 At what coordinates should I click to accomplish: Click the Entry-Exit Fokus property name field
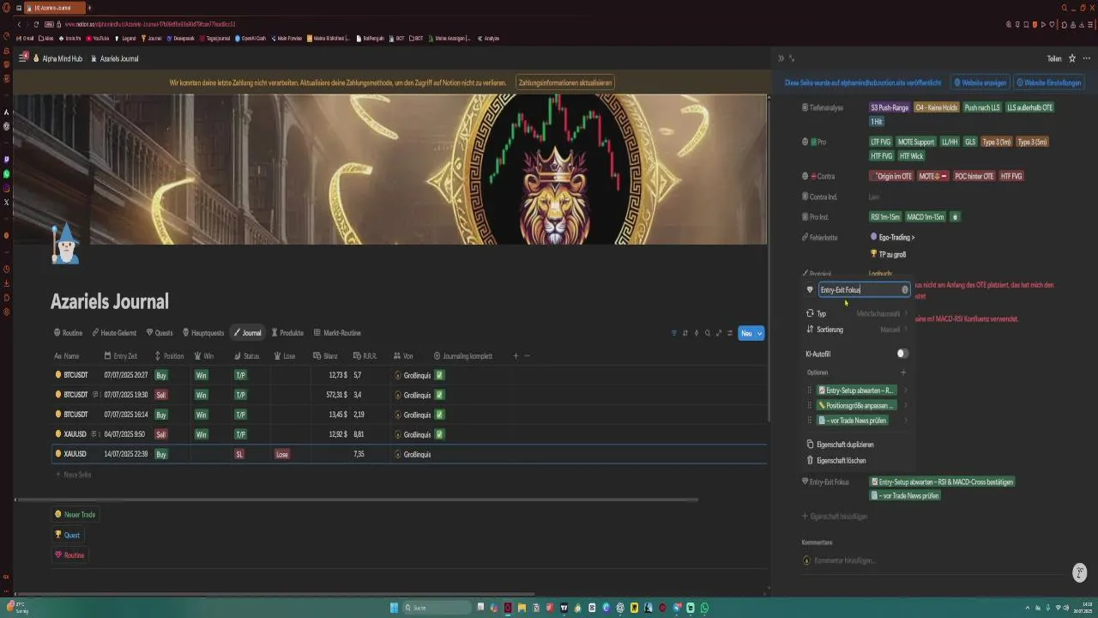point(864,290)
